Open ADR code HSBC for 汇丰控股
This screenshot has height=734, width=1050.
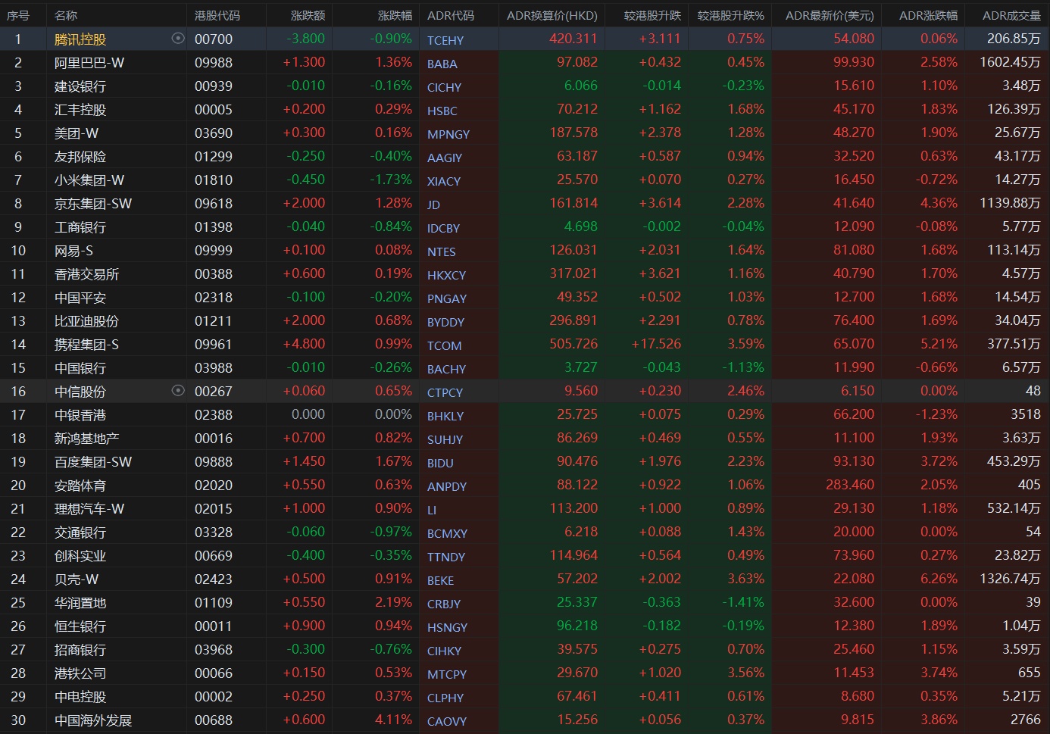[442, 111]
